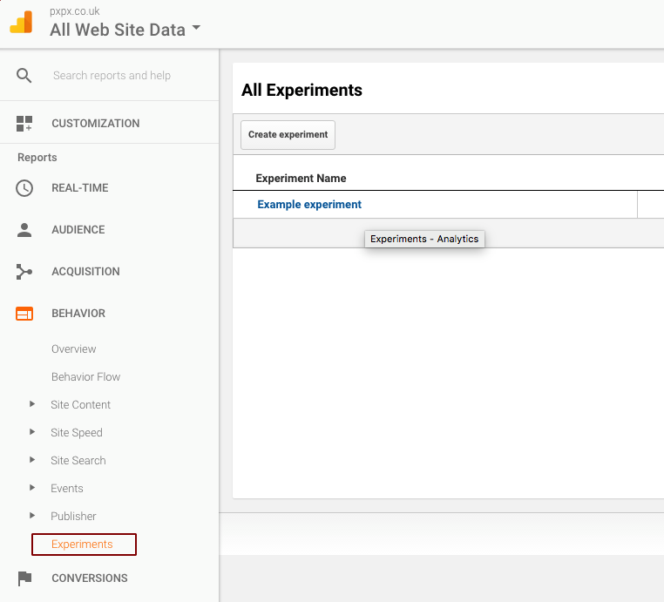The width and height of the screenshot is (664, 602).
Task: Expand the Site Content section
Action: [32, 404]
